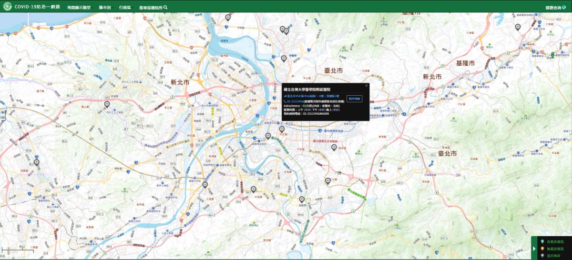This screenshot has height=260, width=572.
Task: Click the map pin near 中和區
Action: click(x=253, y=189)
